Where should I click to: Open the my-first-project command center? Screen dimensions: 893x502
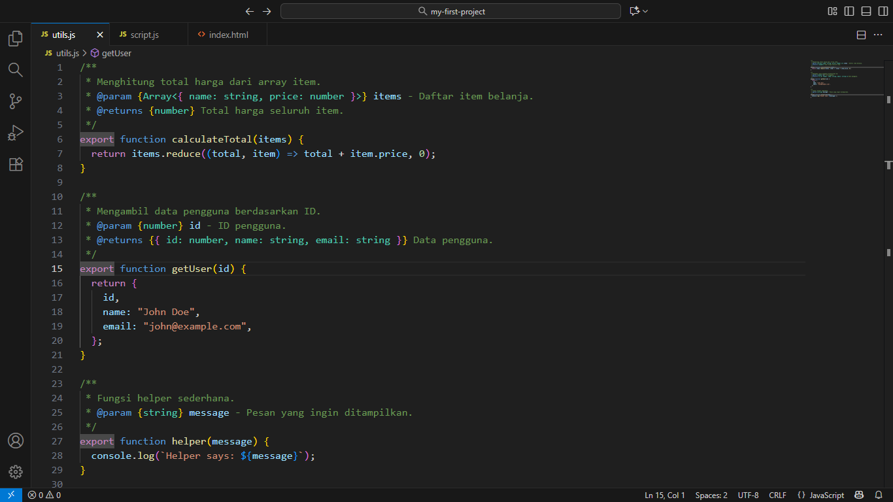450,11
